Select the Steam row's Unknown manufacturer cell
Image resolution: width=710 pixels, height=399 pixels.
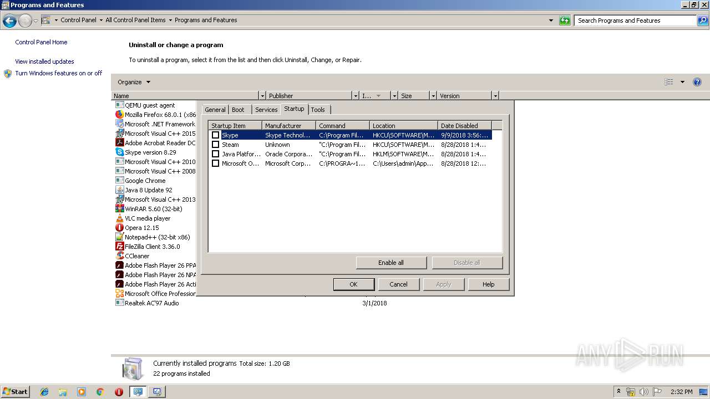pyautogui.click(x=277, y=145)
